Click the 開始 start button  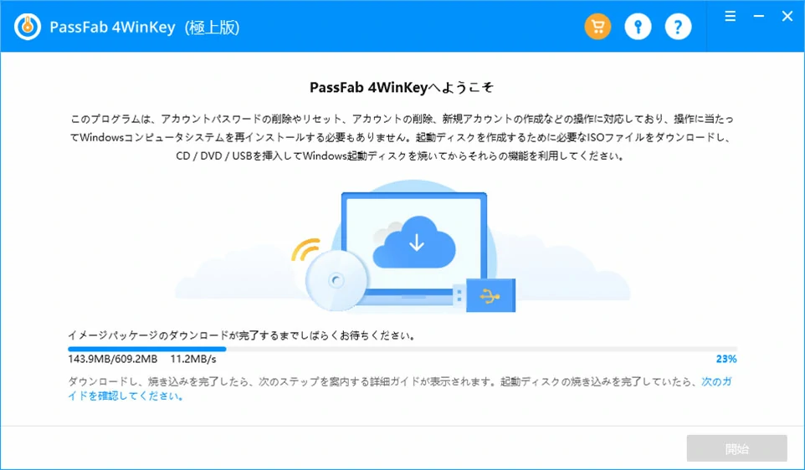tap(736, 449)
